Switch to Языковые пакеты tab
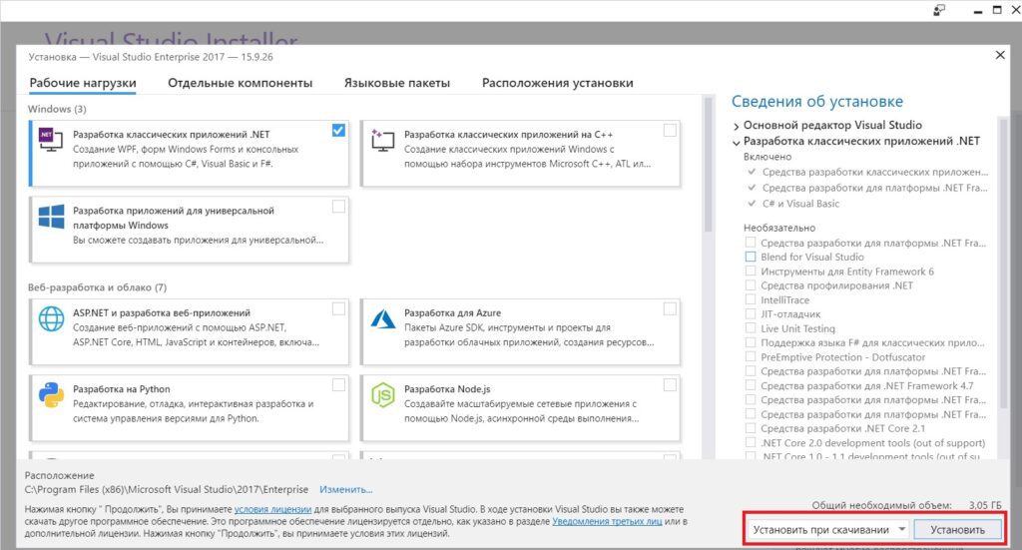1022x550 pixels. pos(397,83)
